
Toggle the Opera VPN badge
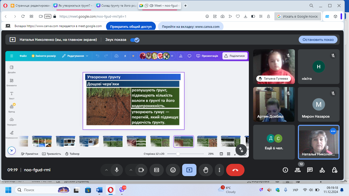click(x=48, y=16)
